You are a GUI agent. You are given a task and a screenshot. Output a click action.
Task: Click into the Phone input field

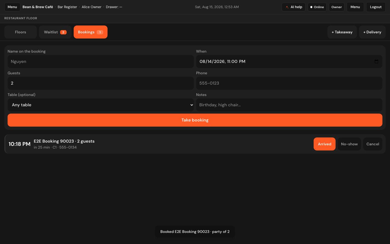289,83
